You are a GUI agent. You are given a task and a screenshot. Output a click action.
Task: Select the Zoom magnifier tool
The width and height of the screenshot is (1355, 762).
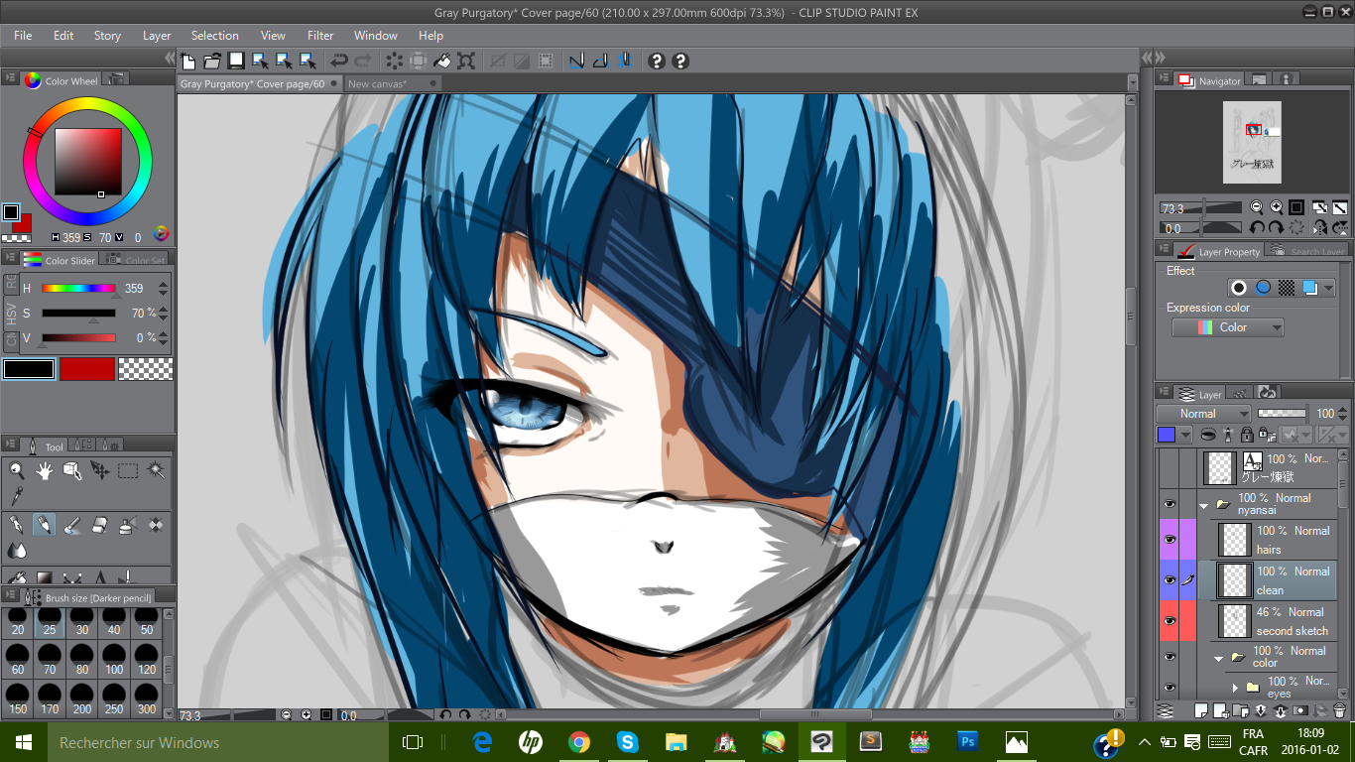click(17, 470)
